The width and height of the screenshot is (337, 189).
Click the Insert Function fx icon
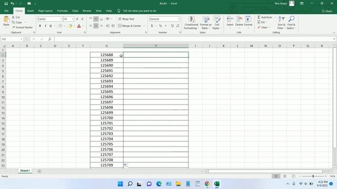(x=49, y=39)
